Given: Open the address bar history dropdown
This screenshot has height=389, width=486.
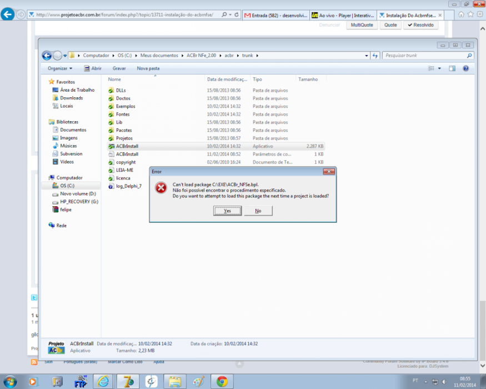Looking at the screenshot, I should click(367, 56).
